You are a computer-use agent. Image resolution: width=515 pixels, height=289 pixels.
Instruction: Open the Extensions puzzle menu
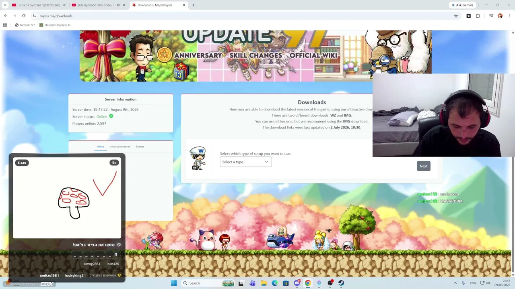point(478,16)
